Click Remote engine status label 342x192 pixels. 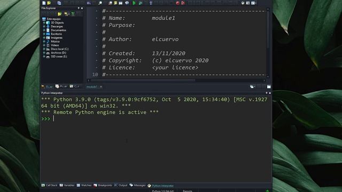[188, 191]
